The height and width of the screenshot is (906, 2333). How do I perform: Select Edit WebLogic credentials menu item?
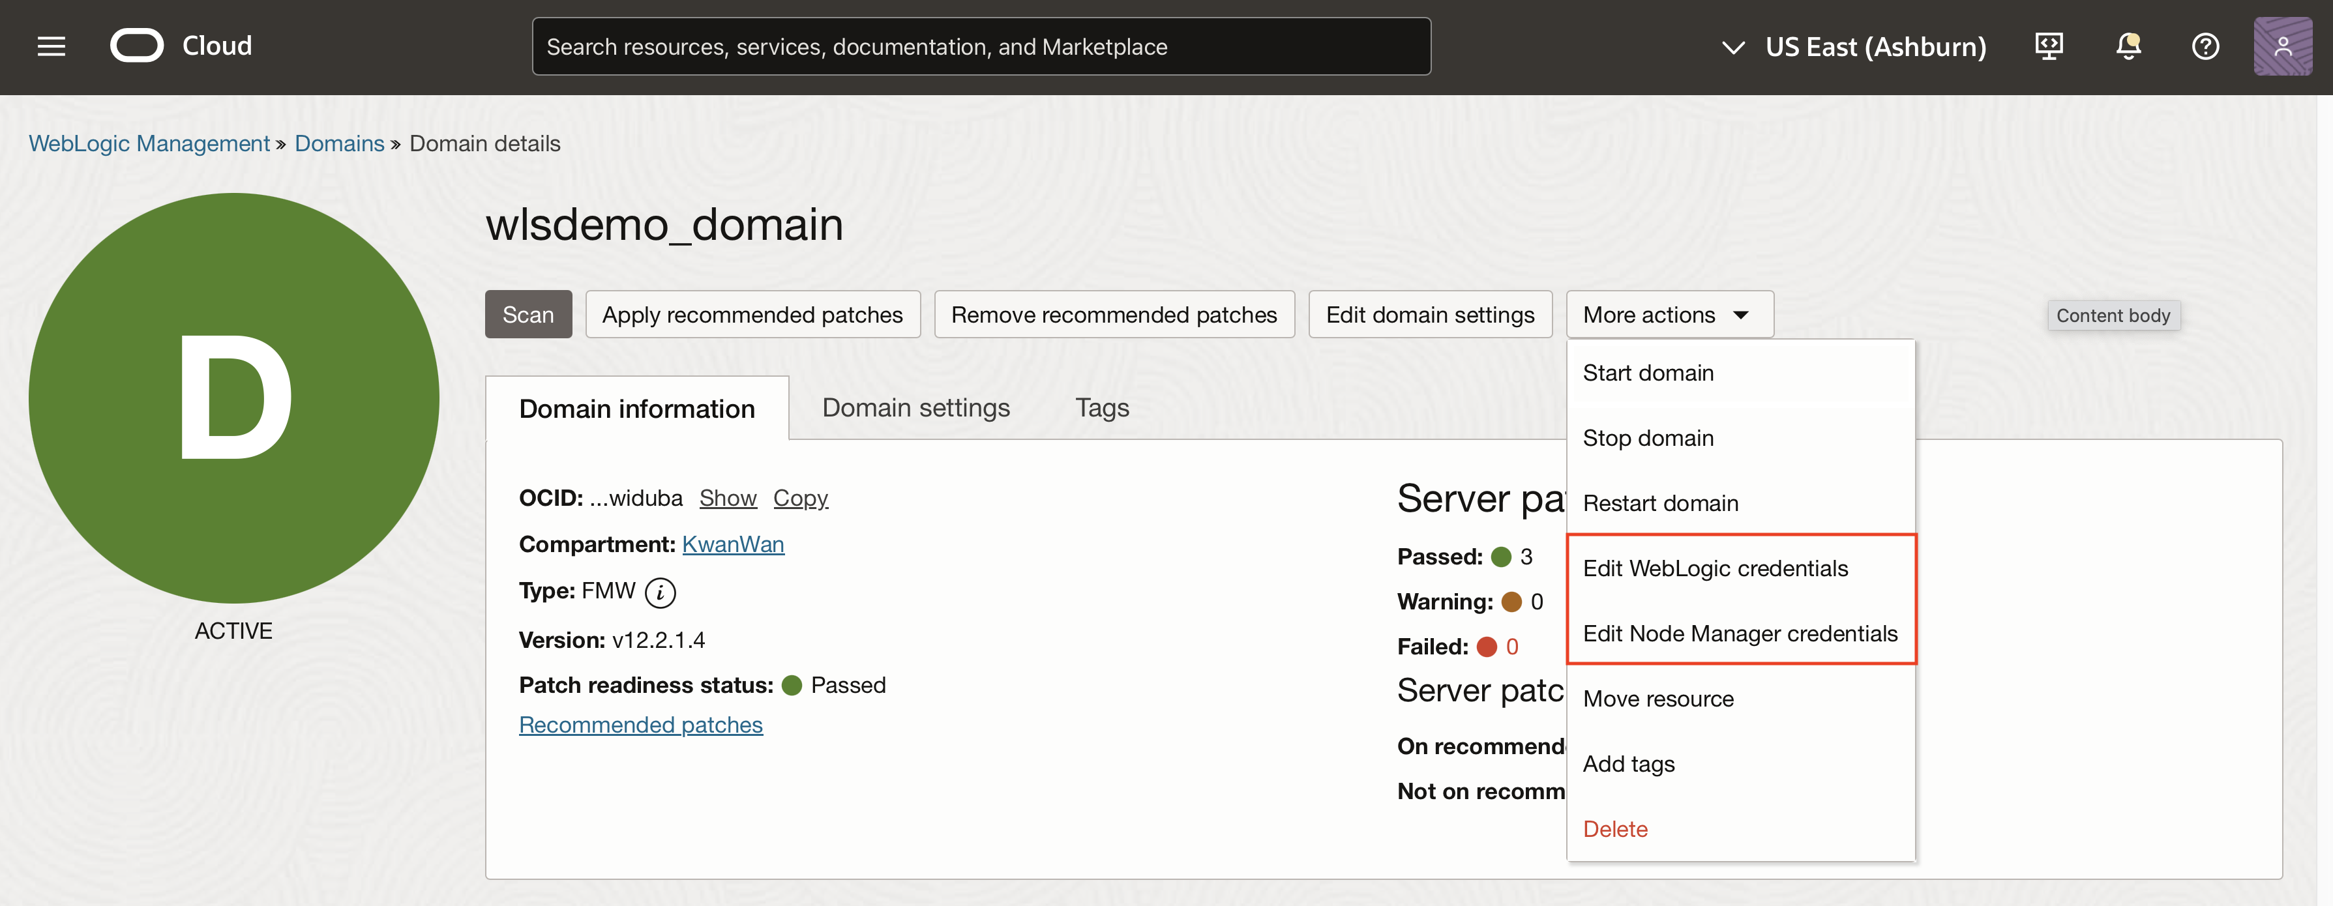click(1714, 568)
